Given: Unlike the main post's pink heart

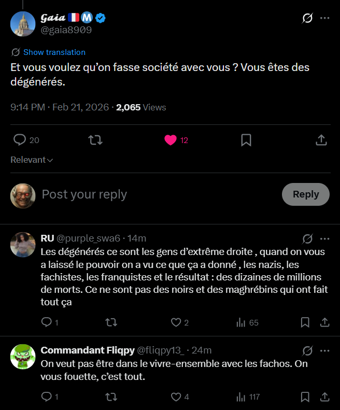Looking at the screenshot, I should [x=171, y=140].
